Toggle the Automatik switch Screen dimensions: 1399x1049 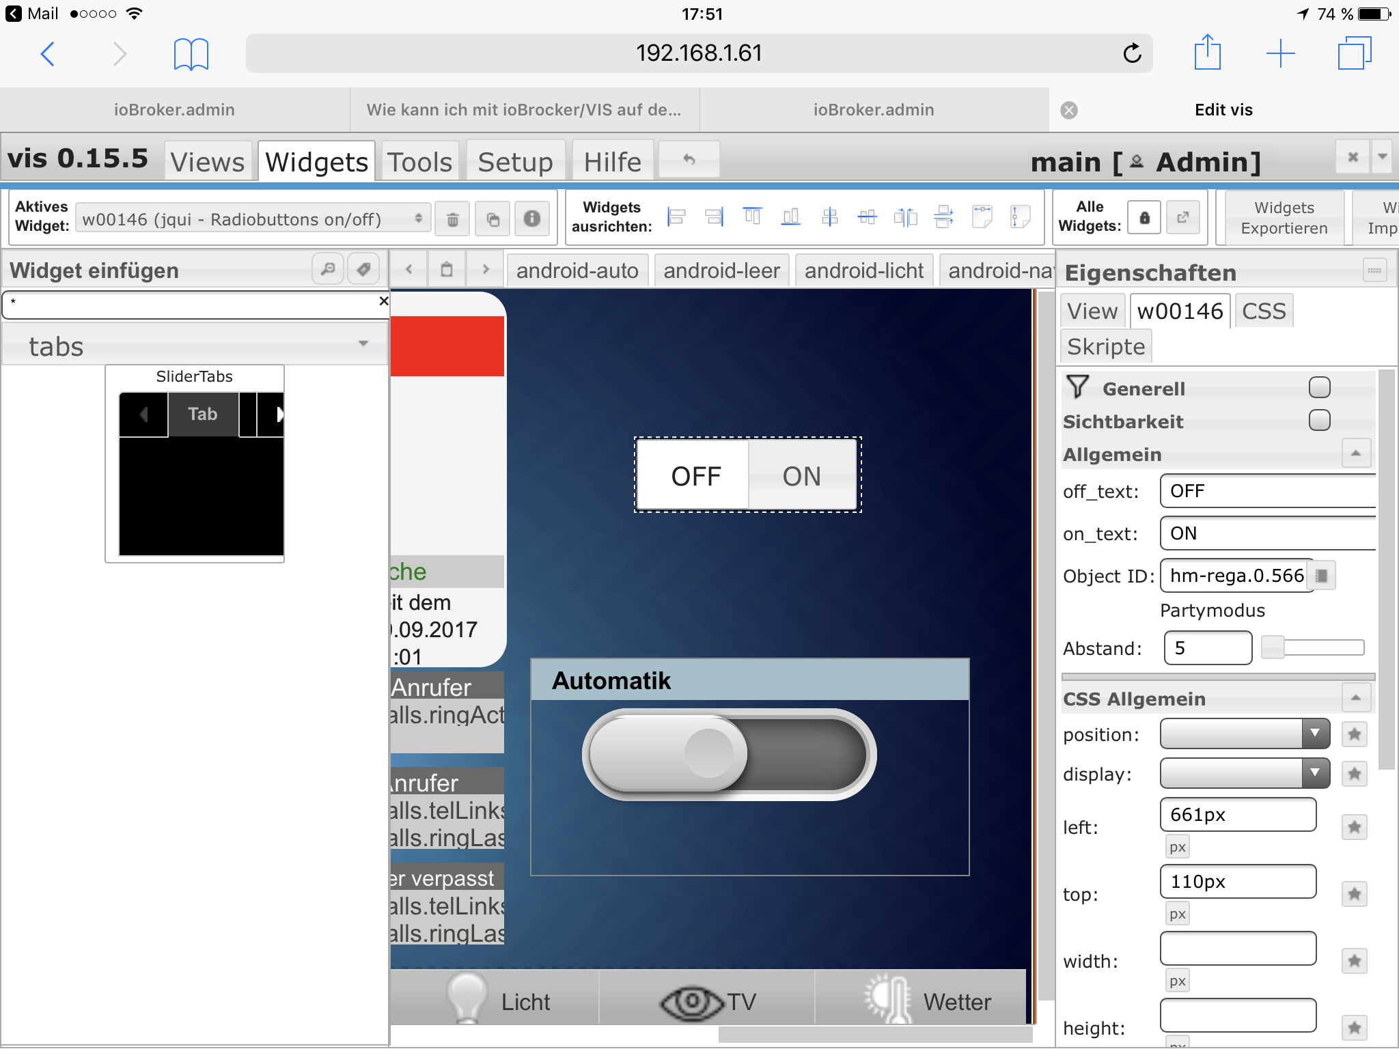(x=729, y=755)
